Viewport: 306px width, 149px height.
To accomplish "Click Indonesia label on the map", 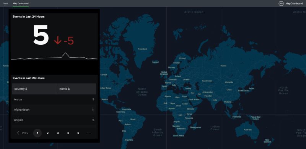I will (237, 117).
